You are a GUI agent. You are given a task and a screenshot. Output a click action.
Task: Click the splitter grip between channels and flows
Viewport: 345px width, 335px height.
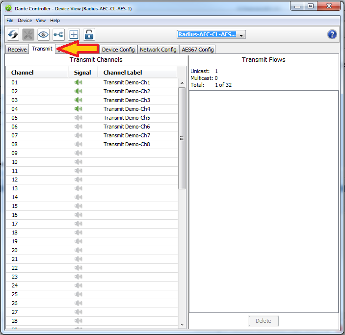tap(187, 192)
